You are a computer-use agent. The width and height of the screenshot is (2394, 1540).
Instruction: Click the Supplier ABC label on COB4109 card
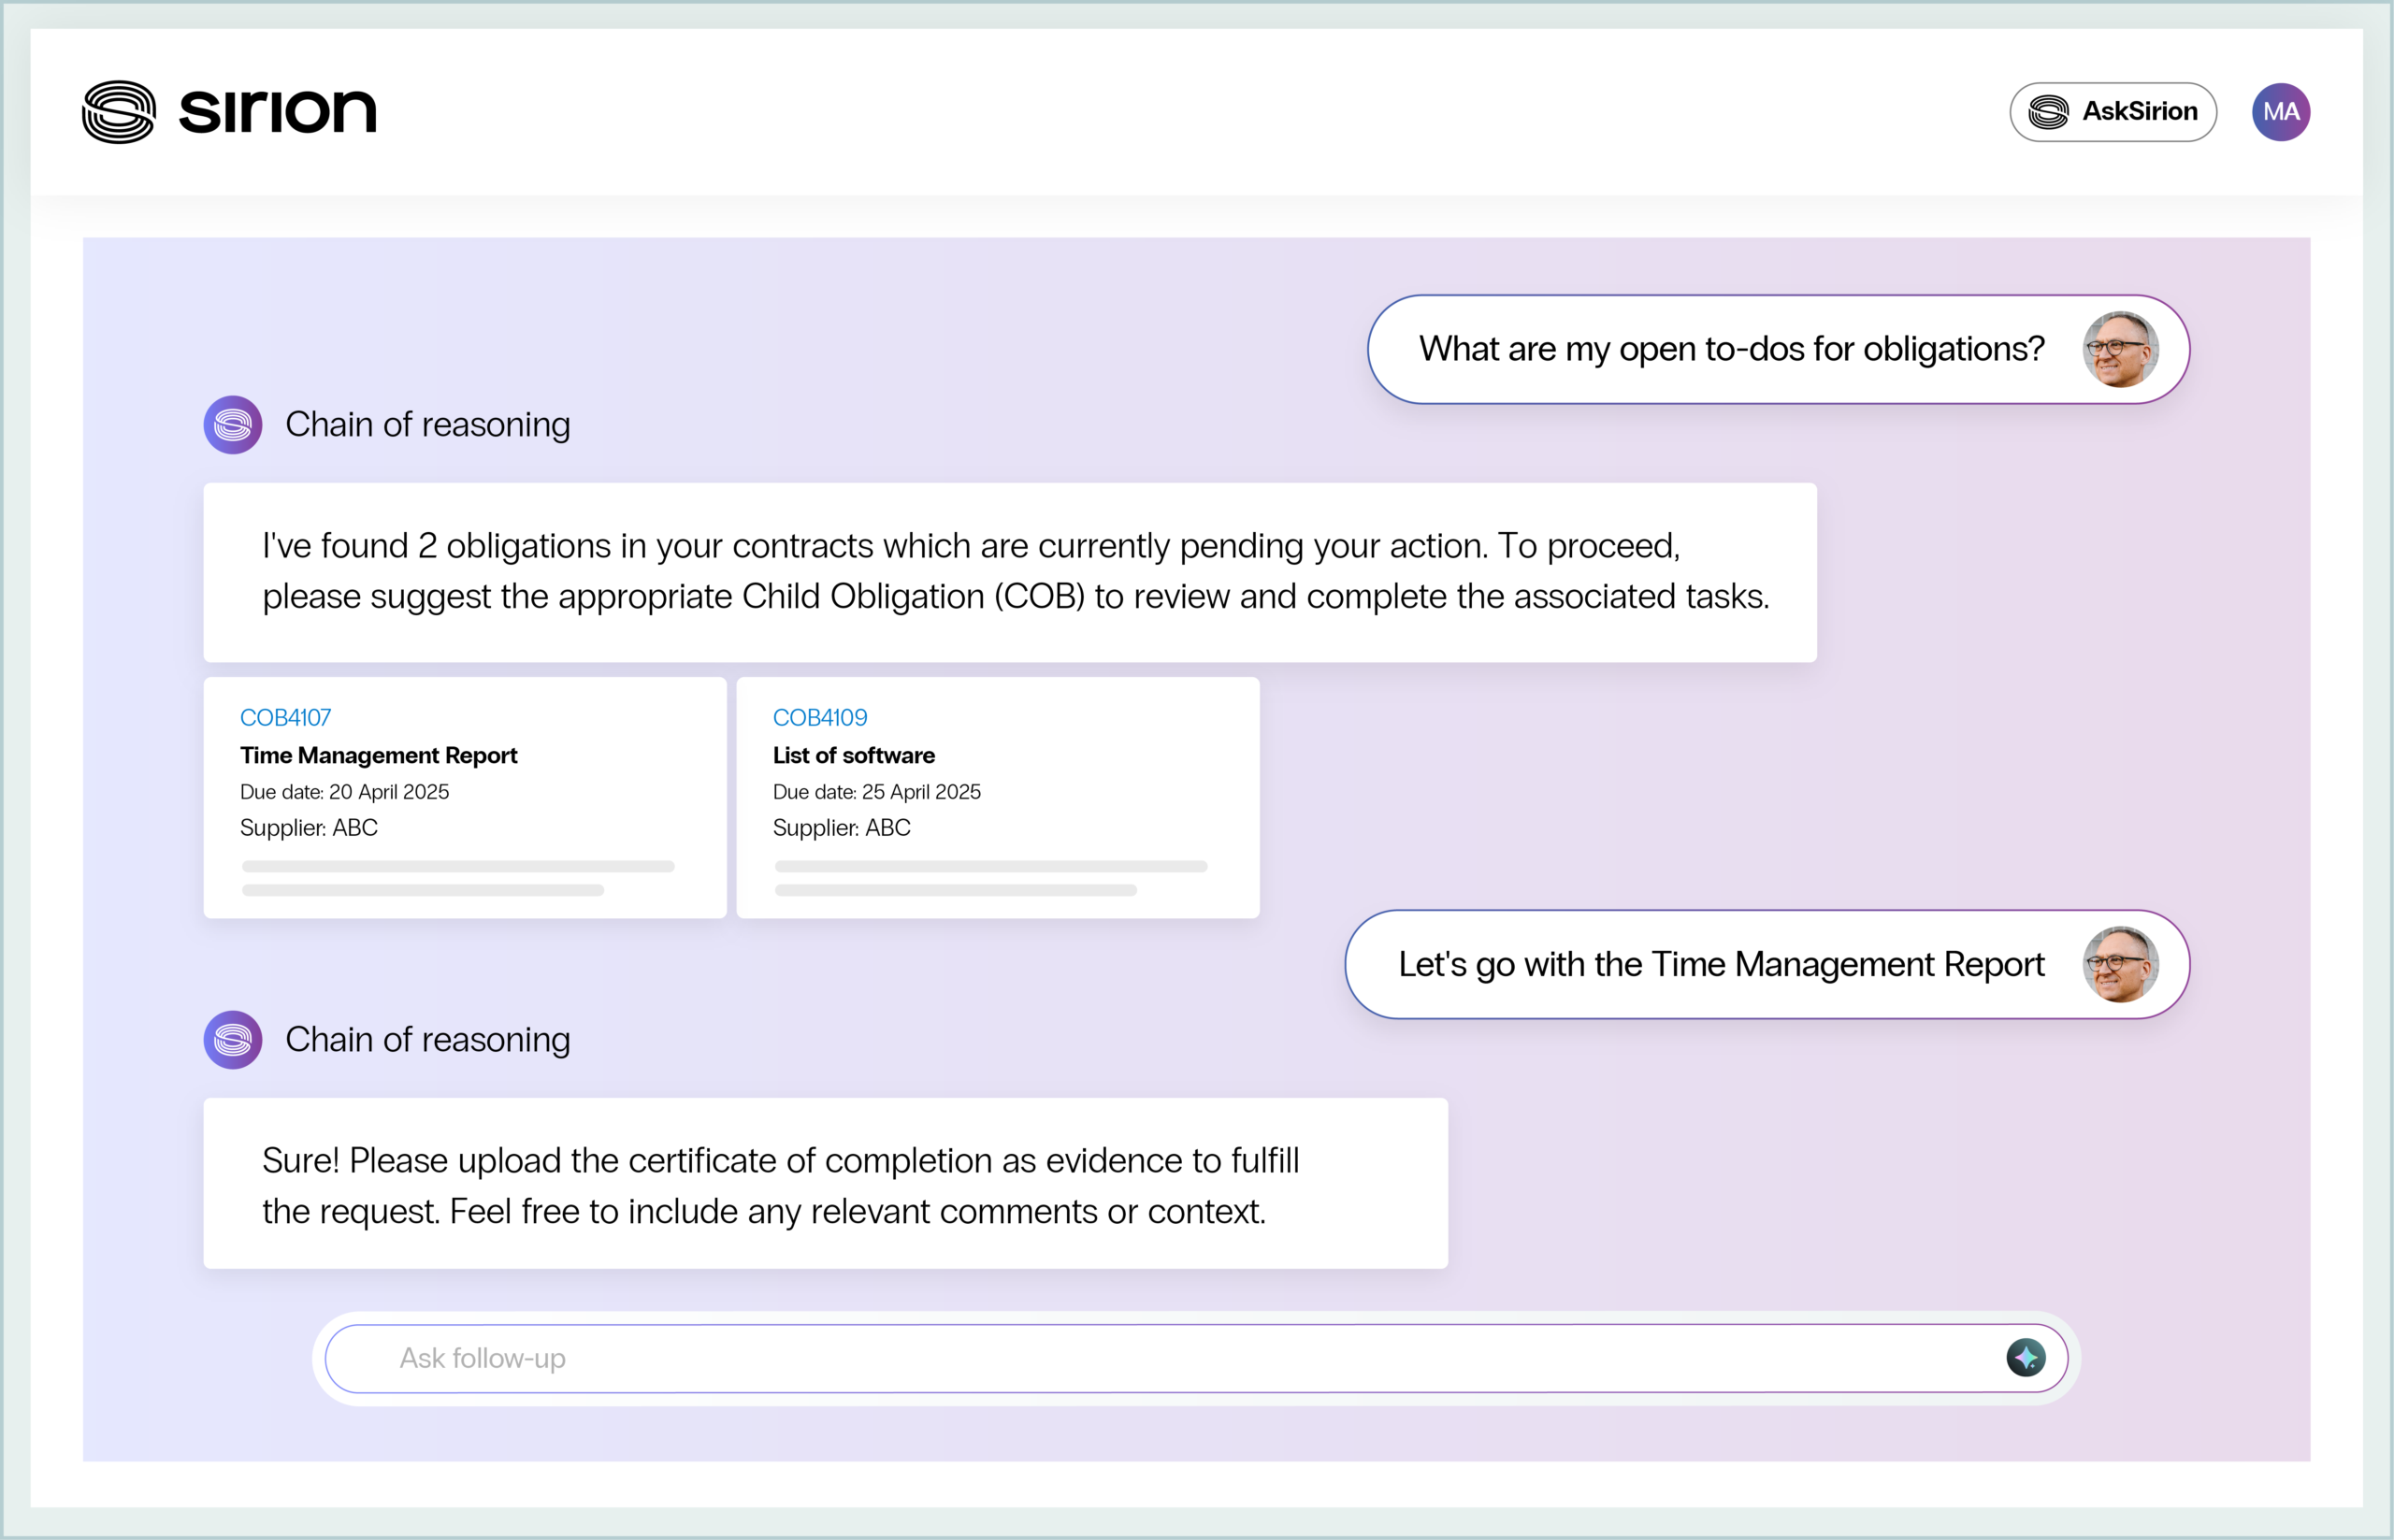[x=841, y=828]
